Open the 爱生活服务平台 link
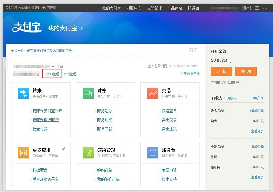This screenshot has width=274, height=192. tap(45, 179)
